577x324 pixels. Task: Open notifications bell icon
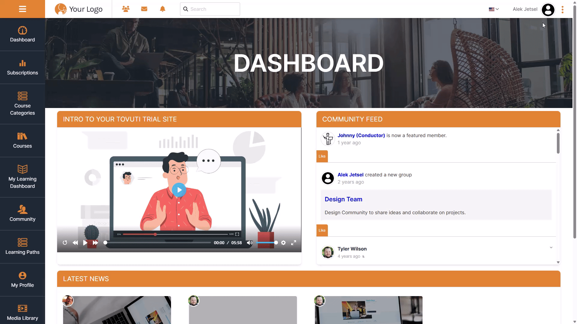163,9
